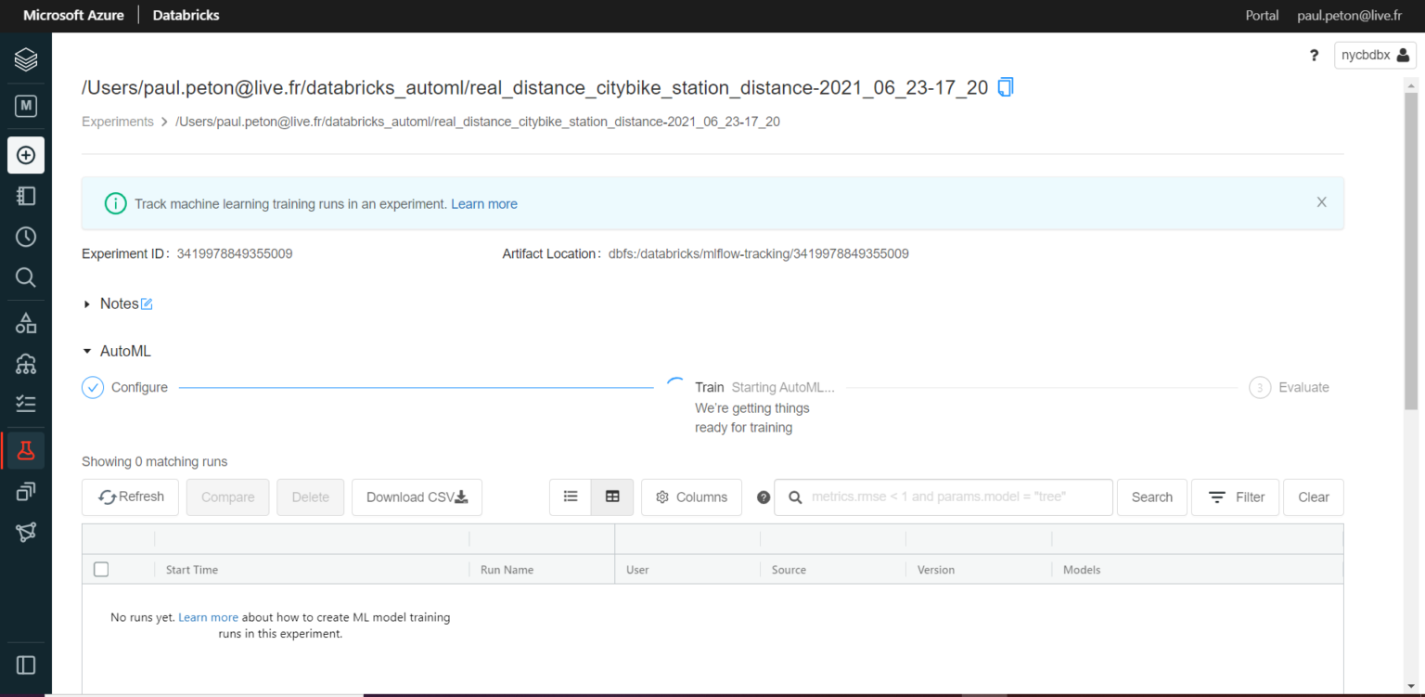
Task: Open the Machine Learning persona icon
Action: [25, 105]
